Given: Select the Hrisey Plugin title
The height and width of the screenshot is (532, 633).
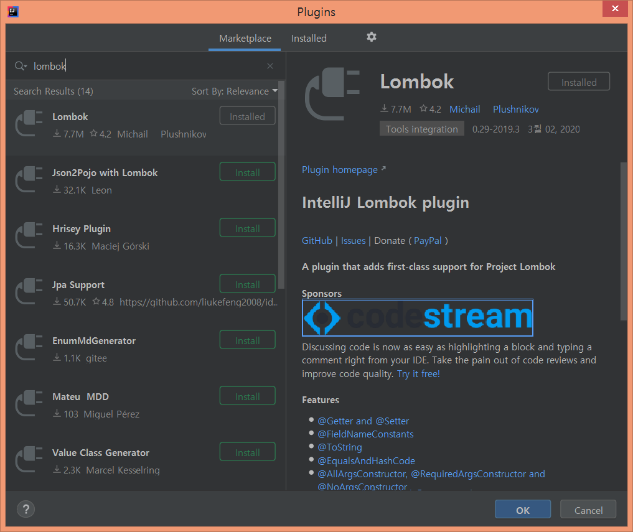Looking at the screenshot, I should [82, 229].
